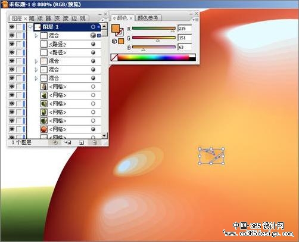The image size is (299, 242).
Task: Click the create new sublayer button
Action: coord(68,142)
